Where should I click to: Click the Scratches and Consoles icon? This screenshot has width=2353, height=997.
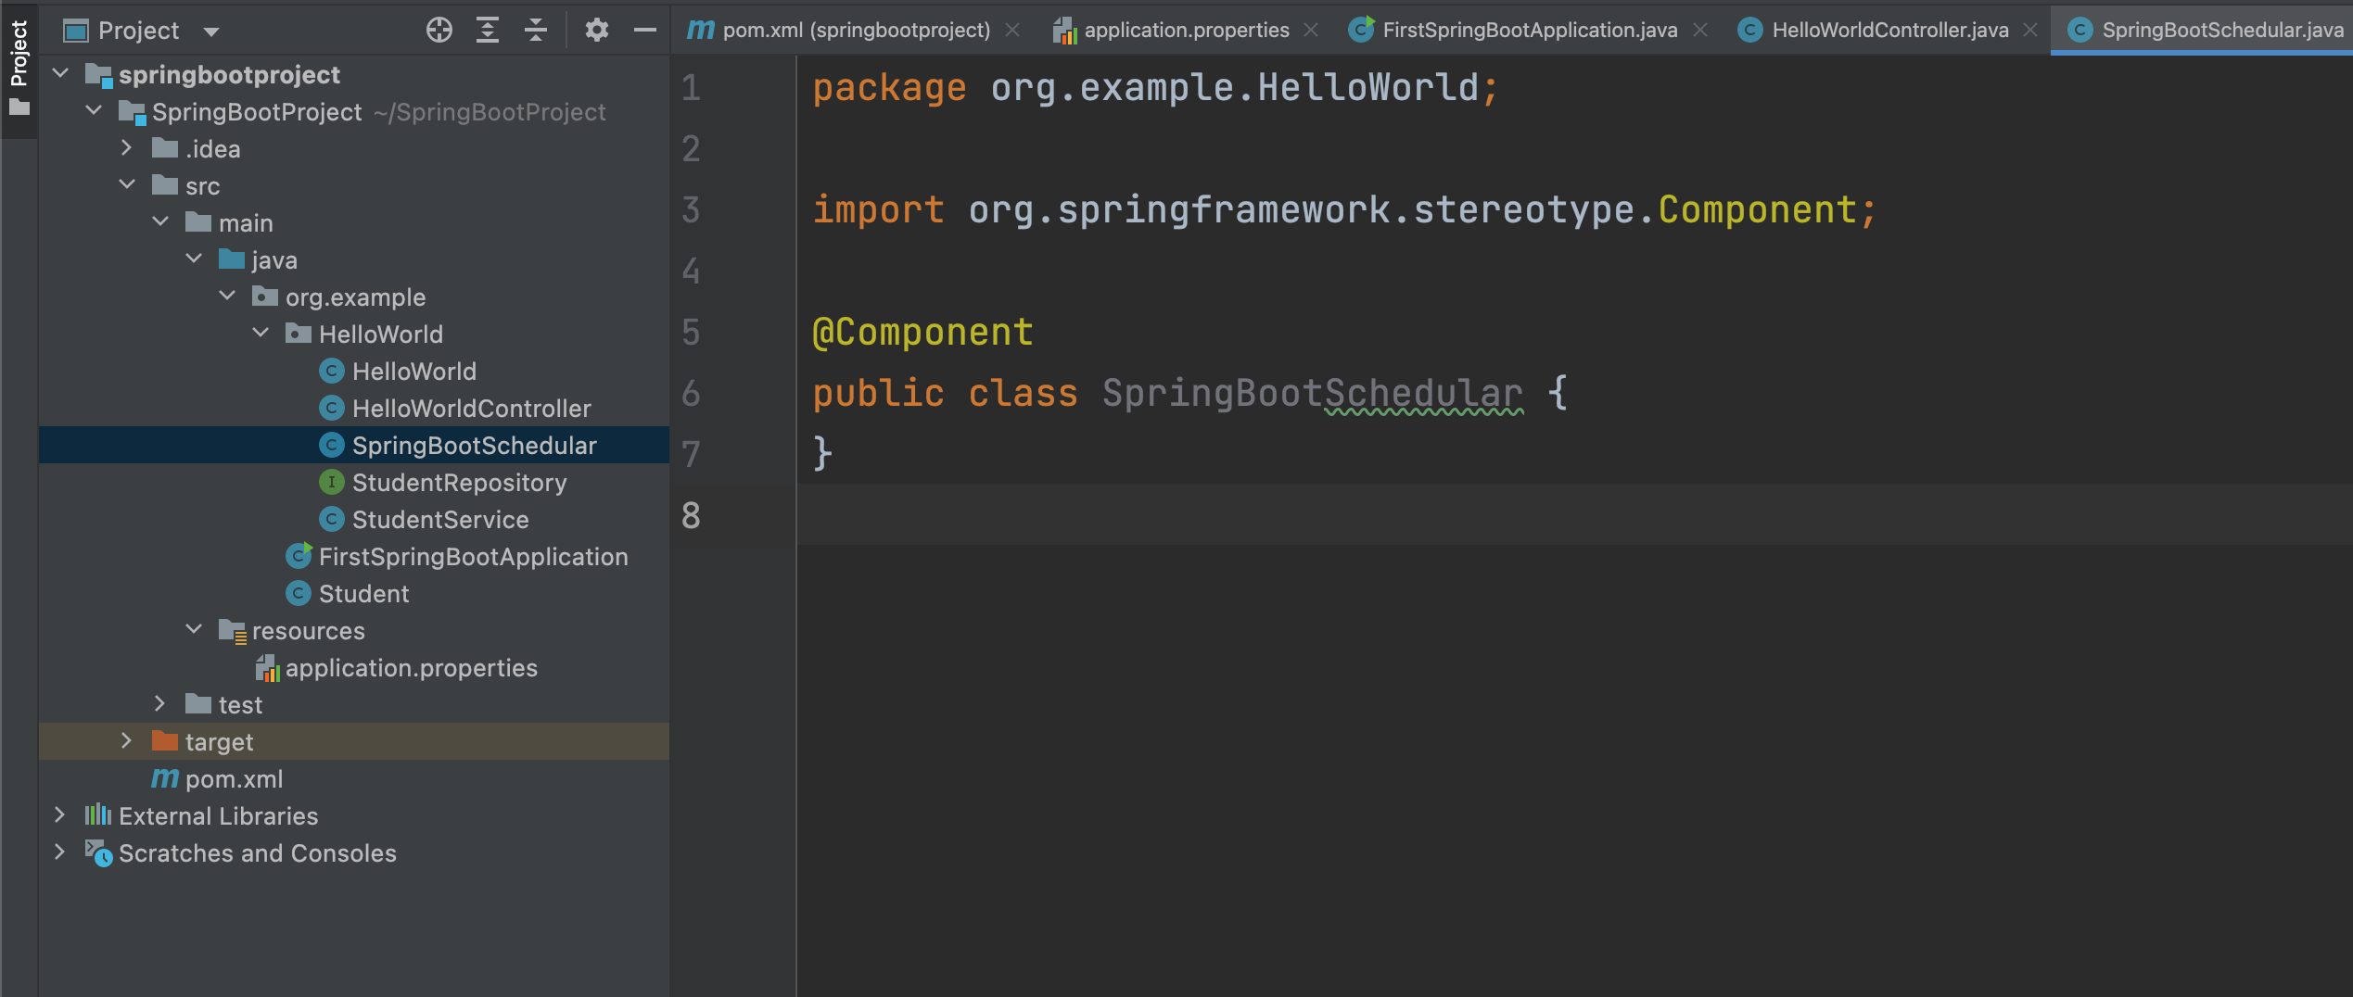pos(99,852)
